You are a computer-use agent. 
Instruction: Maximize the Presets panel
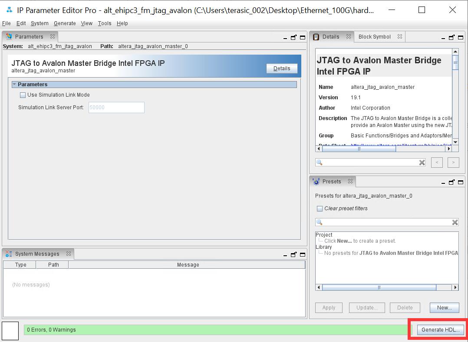pos(461,182)
